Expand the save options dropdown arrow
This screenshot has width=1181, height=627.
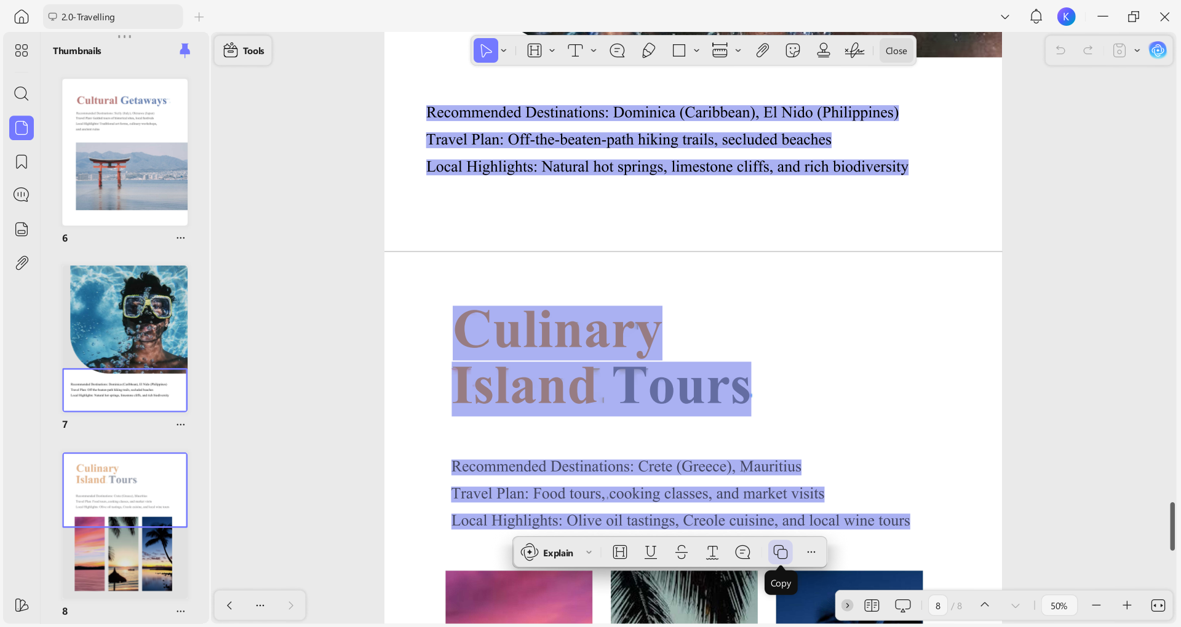[x=1137, y=50]
